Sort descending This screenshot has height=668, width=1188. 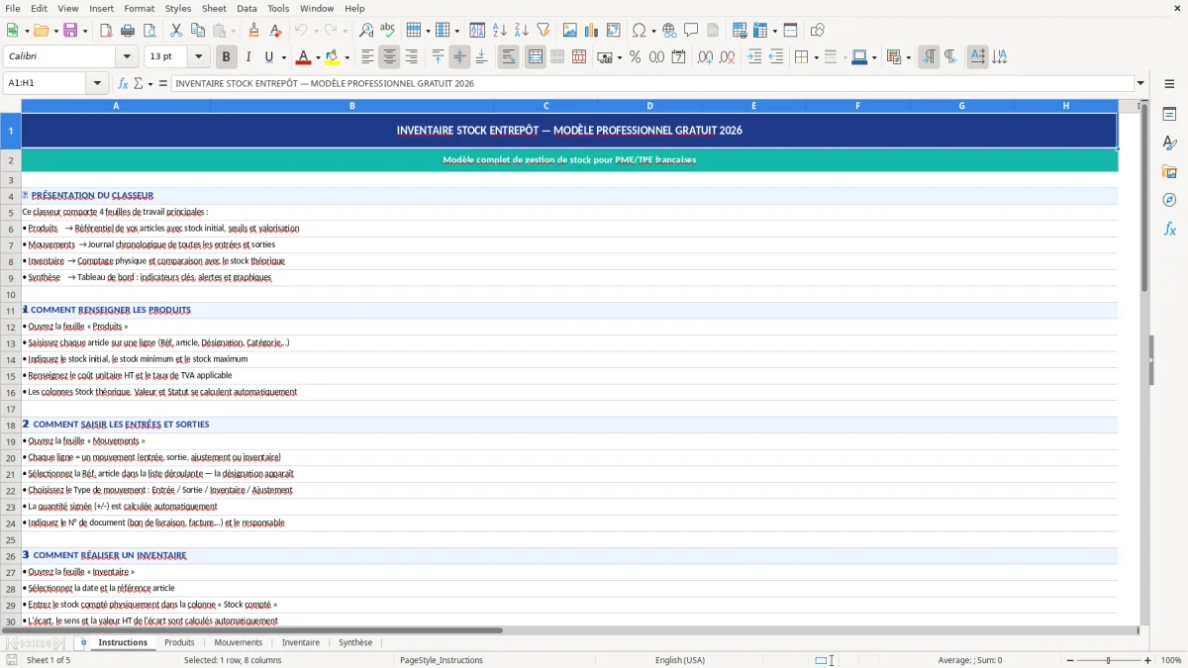[521, 31]
